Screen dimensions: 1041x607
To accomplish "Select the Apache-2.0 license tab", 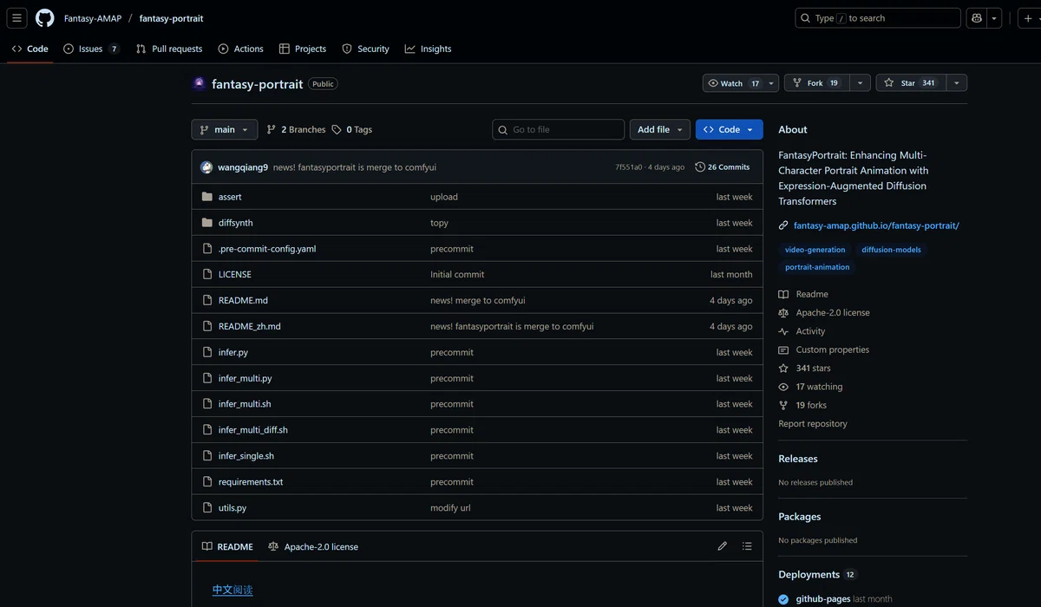I will (313, 546).
